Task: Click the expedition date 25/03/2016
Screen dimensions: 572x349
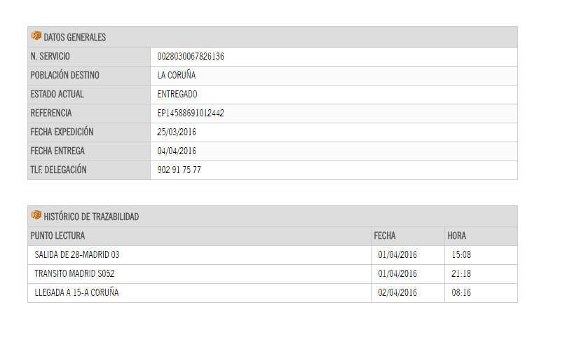Action: pyautogui.click(x=177, y=132)
